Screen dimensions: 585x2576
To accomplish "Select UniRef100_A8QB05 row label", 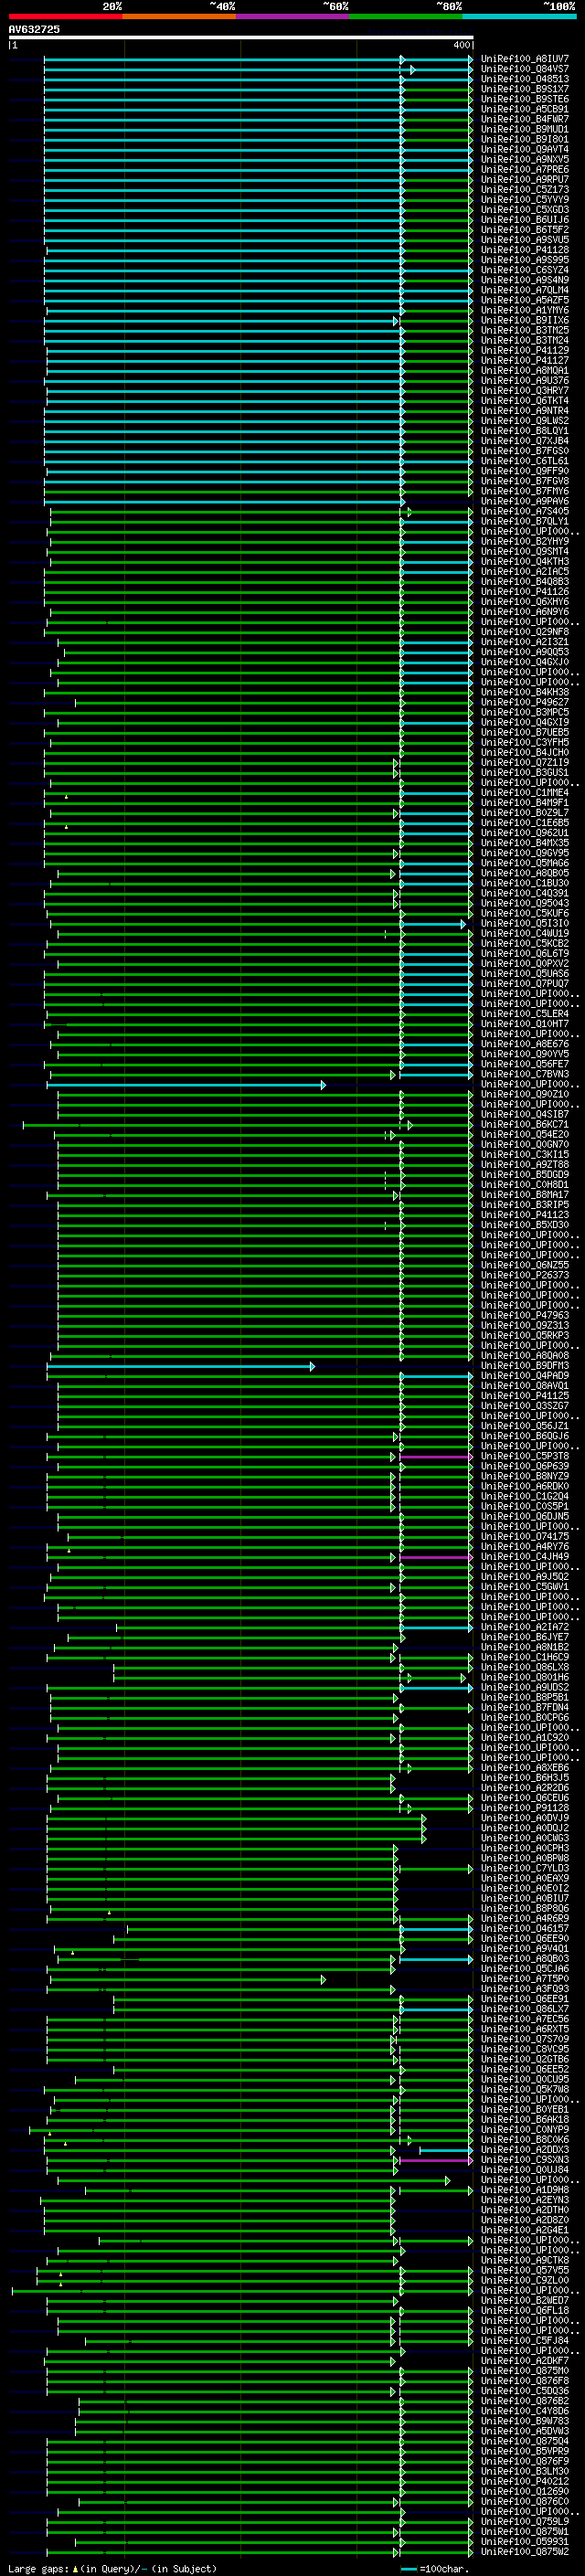I will (x=525, y=873).
